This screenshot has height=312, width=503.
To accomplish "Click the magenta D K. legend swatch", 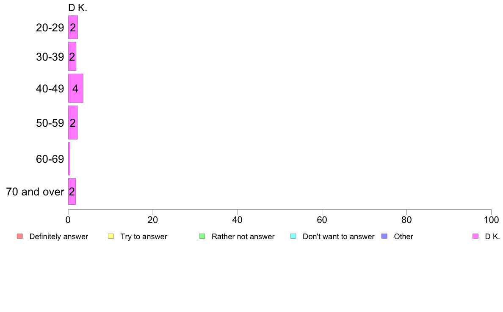I will coord(475,236).
